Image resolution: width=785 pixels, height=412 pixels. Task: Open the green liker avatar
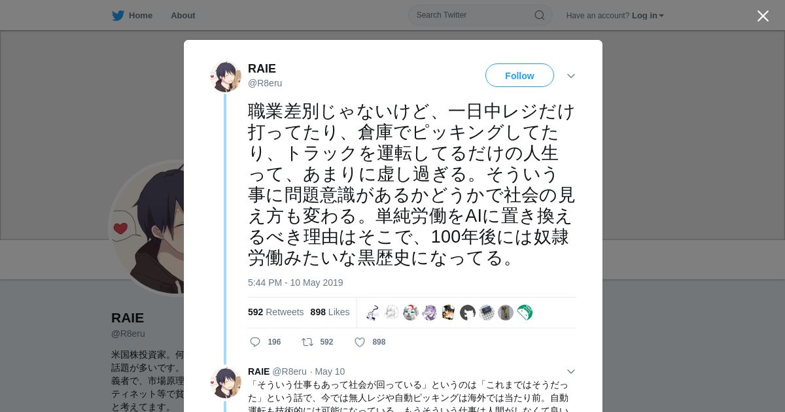click(x=525, y=313)
